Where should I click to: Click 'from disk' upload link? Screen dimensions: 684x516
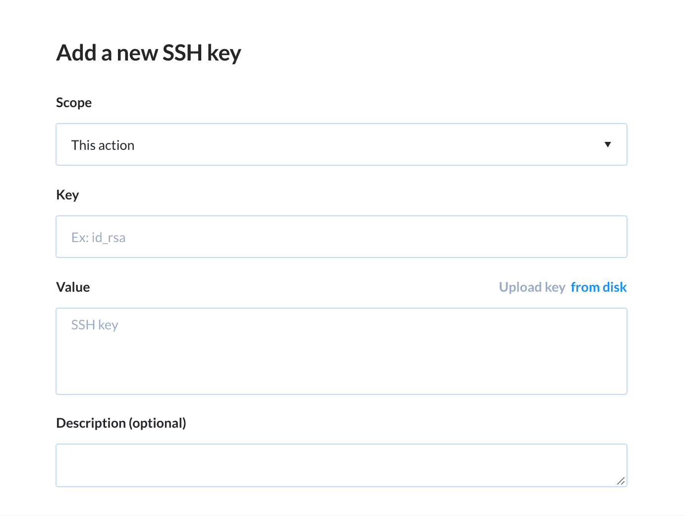click(x=598, y=287)
